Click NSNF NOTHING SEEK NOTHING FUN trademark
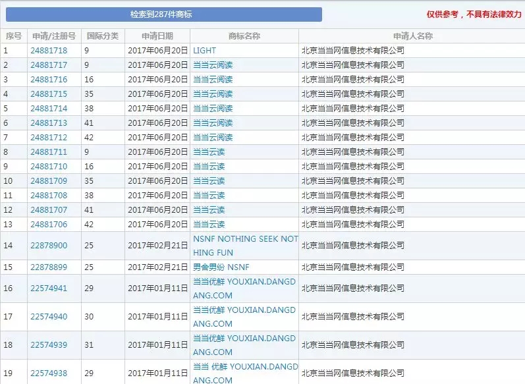Screen dimensions: 525x384 245,245
